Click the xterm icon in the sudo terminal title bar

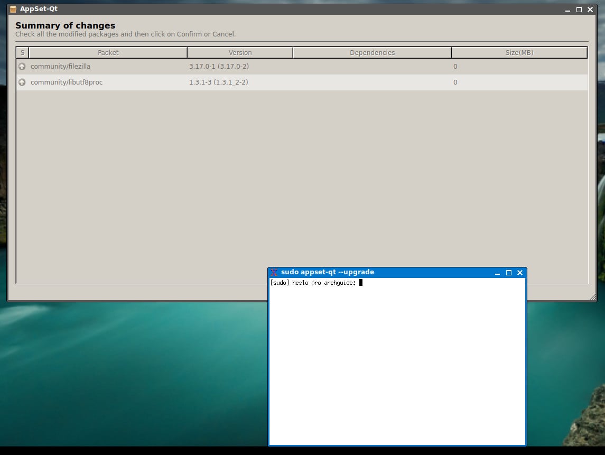[x=274, y=273]
